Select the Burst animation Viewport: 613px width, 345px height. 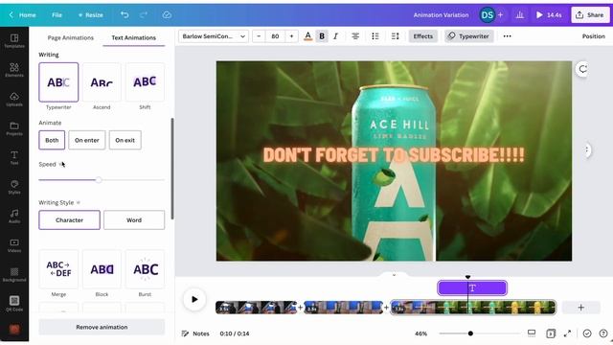pos(145,269)
